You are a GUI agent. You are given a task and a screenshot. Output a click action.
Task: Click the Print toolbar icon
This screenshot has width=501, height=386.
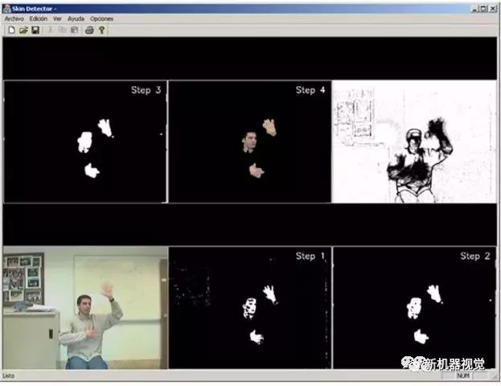89,31
